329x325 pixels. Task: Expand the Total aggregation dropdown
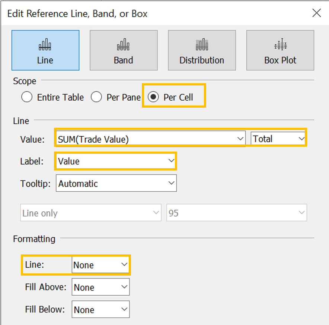pyautogui.click(x=278, y=139)
